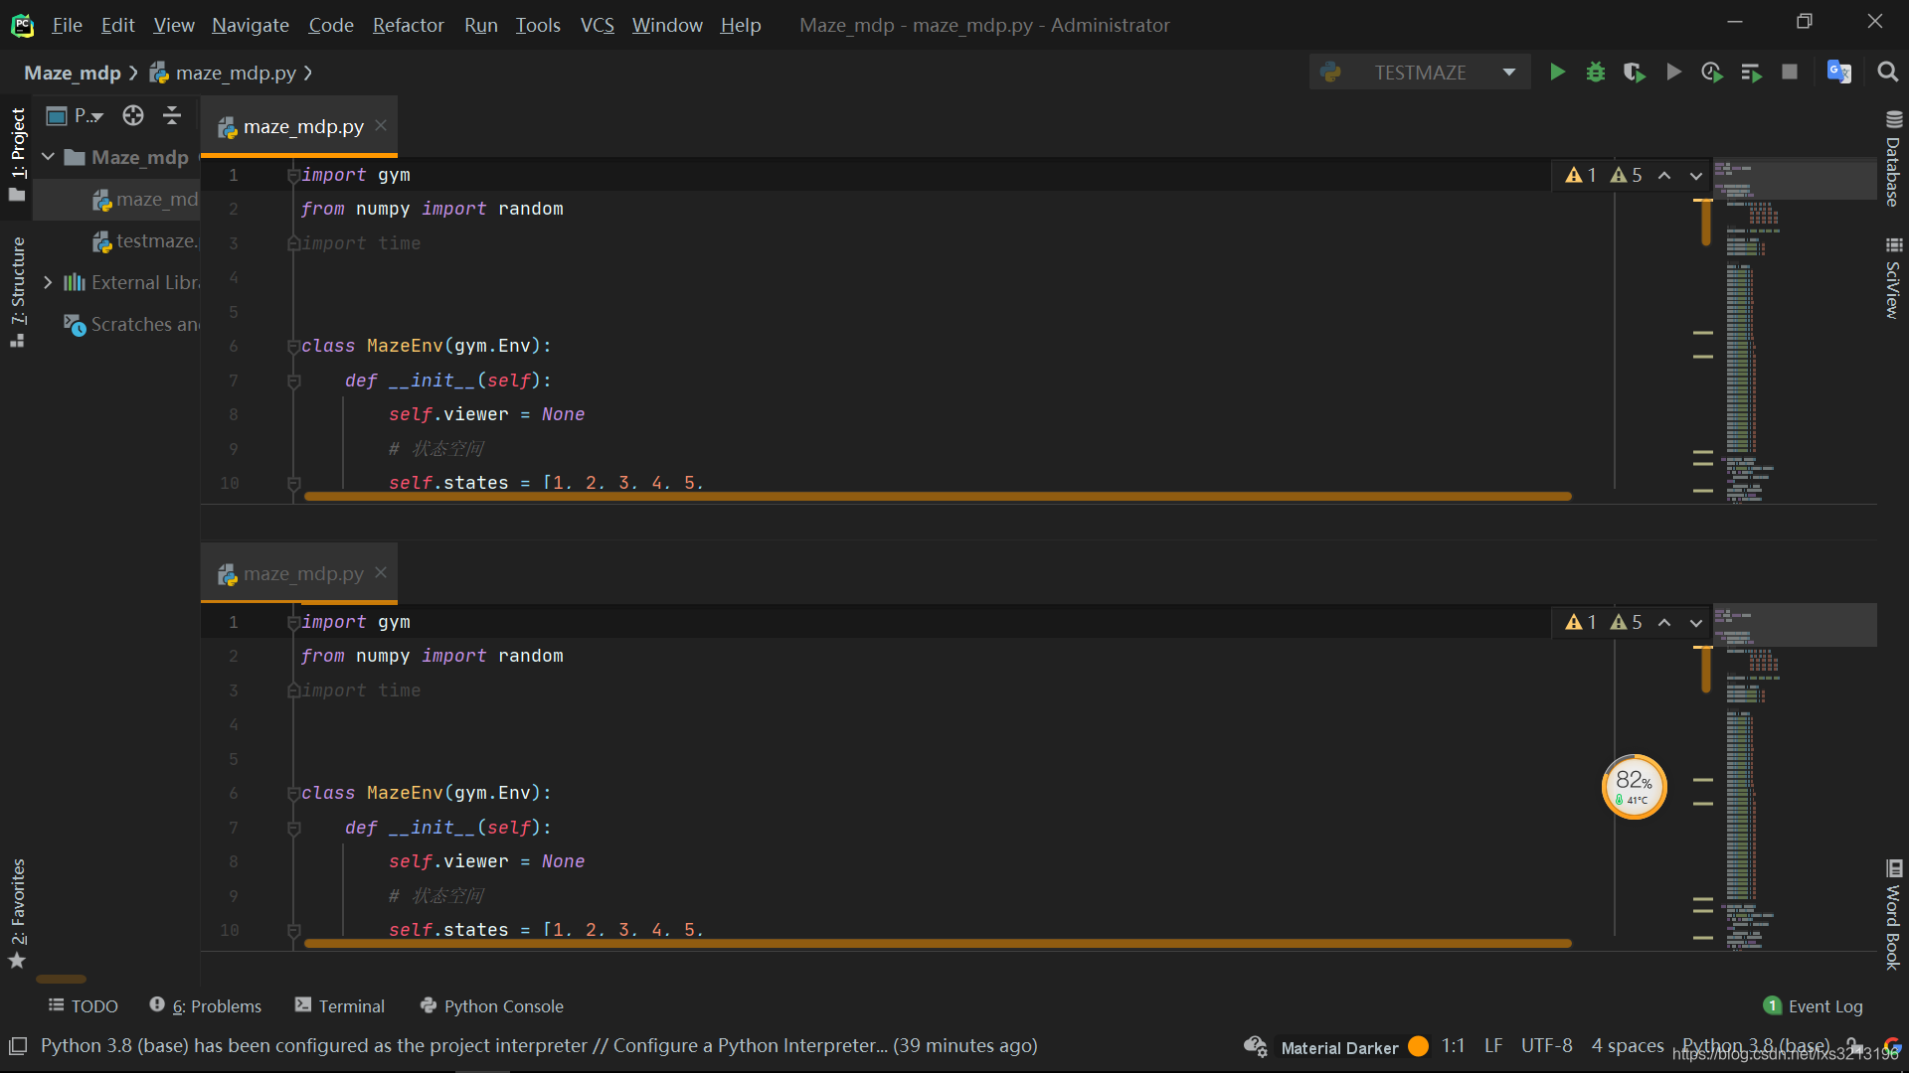Expand External Libraries in Project view
This screenshot has width=1909, height=1073.
point(48,282)
